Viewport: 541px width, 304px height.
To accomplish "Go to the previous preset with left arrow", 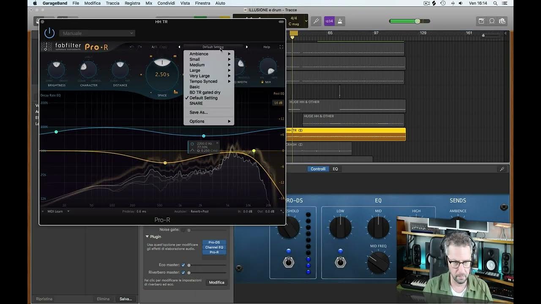I will (179, 47).
